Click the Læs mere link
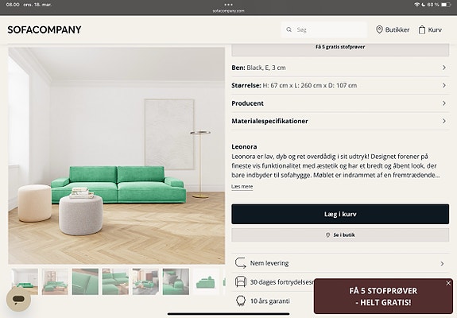 click(242, 187)
